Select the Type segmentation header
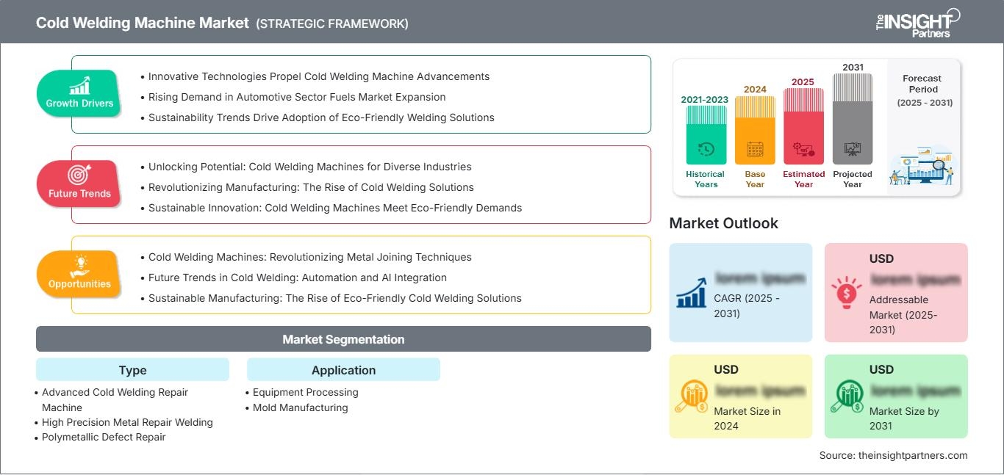The width and height of the screenshot is (1004, 475). click(132, 370)
